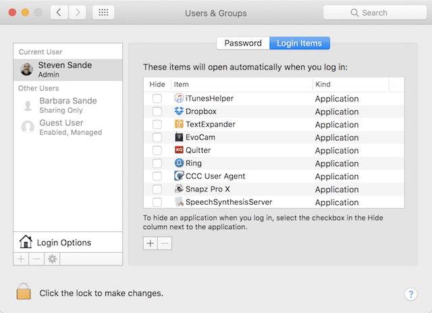This screenshot has width=432, height=313.
Task: Select the Login Items tab
Action: [x=300, y=43]
